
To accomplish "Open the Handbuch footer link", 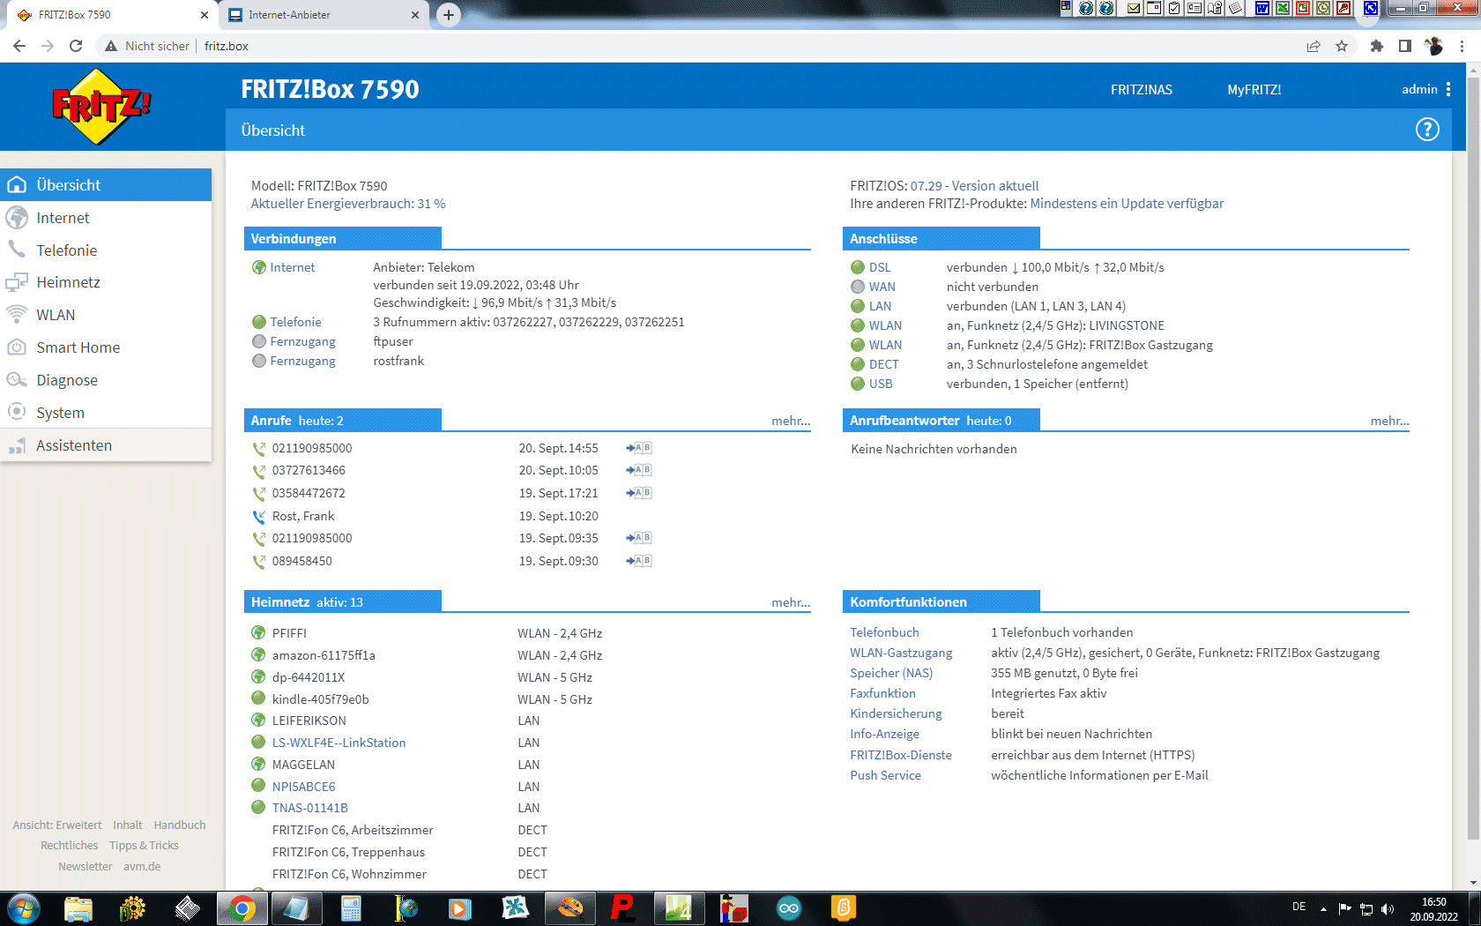I will pyautogui.click(x=180, y=825).
